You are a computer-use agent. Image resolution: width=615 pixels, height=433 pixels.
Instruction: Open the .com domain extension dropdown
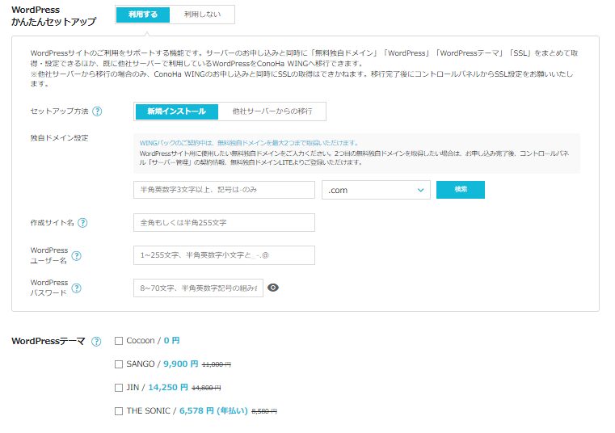tap(375, 190)
